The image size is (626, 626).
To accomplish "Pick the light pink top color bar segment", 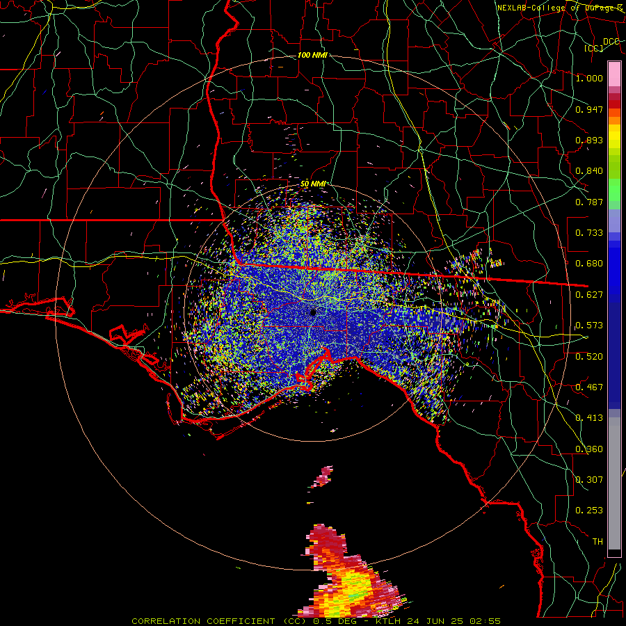I will (614, 74).
